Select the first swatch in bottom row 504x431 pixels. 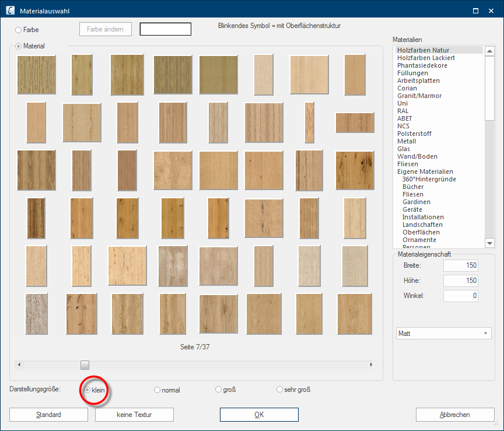click(x=37, y=313)
